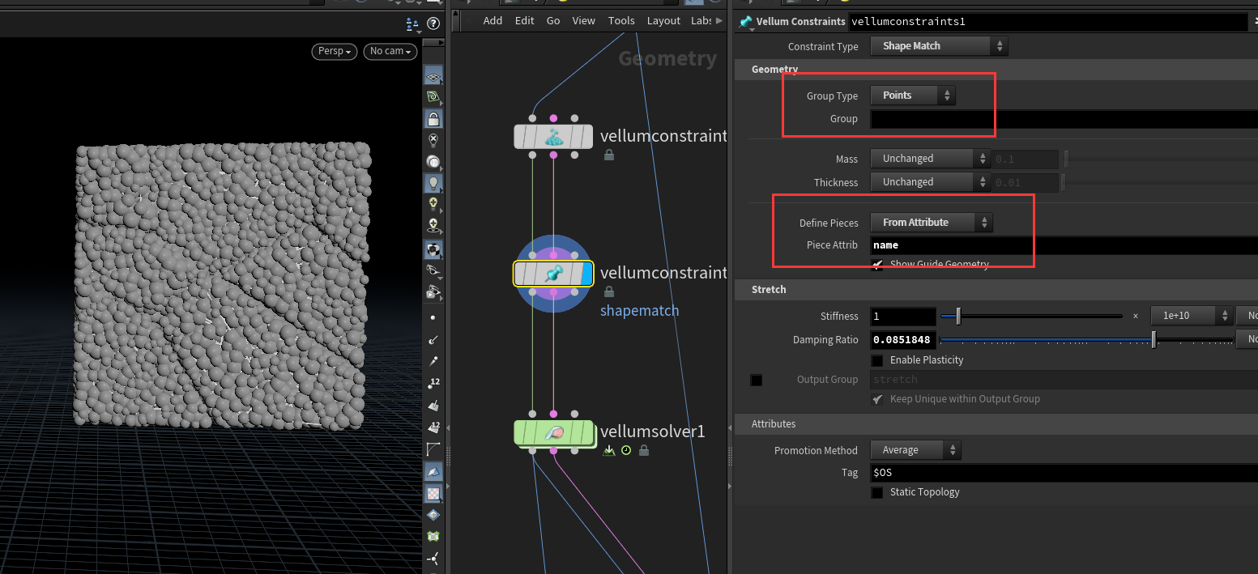This screenshot has height=574, width=1258.
Task: Toggle Keep Unique within Output Group
Action: tap(877, 399)
